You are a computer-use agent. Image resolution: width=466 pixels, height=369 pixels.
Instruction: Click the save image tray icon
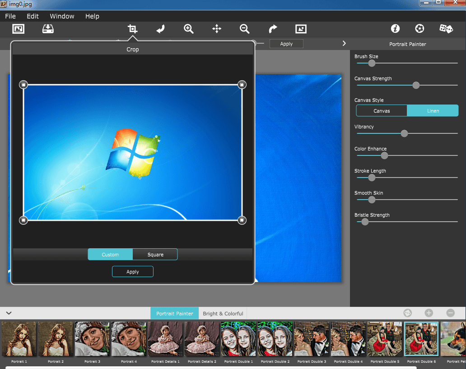click(48, 29)
